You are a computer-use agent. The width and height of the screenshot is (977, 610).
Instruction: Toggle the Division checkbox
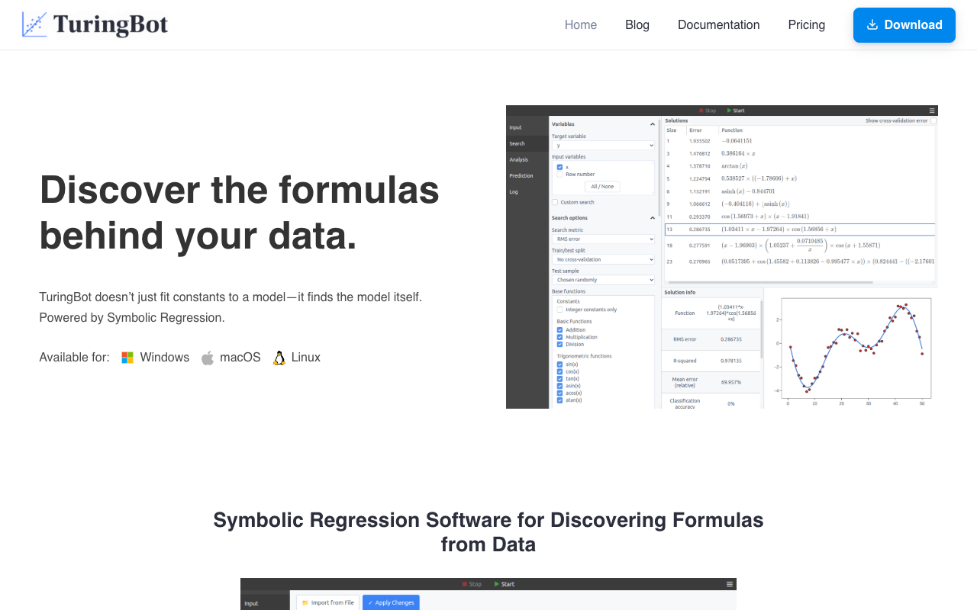559,344
